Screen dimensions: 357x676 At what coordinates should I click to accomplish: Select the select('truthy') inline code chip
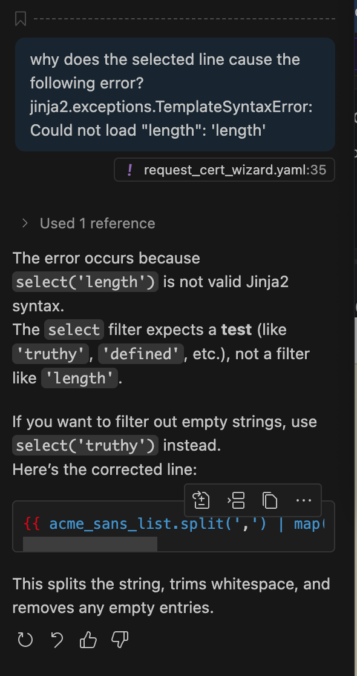[85, 445]
